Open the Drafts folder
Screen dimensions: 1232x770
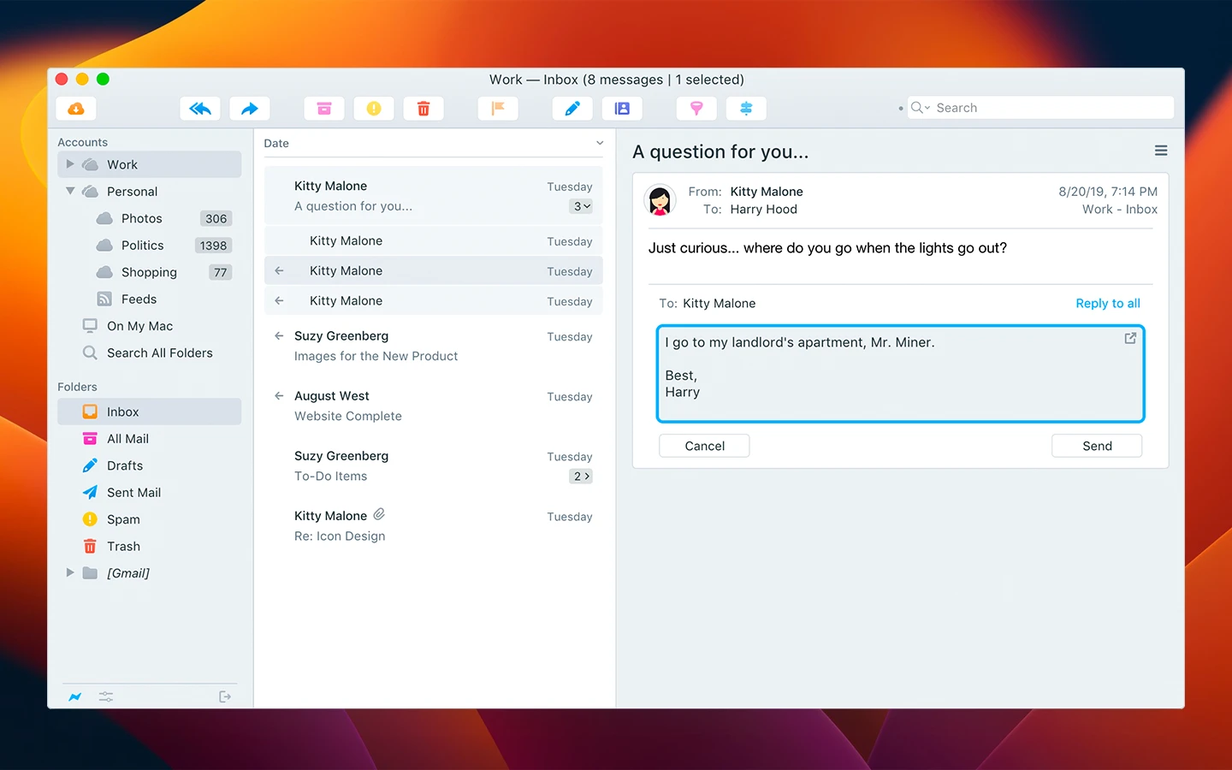[125, 465]
